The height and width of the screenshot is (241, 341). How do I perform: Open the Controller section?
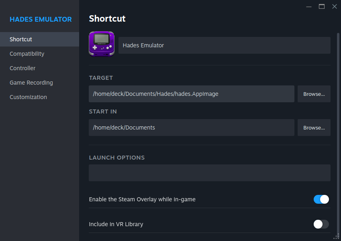click(22, 68)
